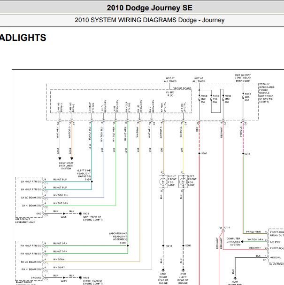Click the G101 ground symbol beside left front lamp
Screen dimensions: 284x285
coord(80,214)
